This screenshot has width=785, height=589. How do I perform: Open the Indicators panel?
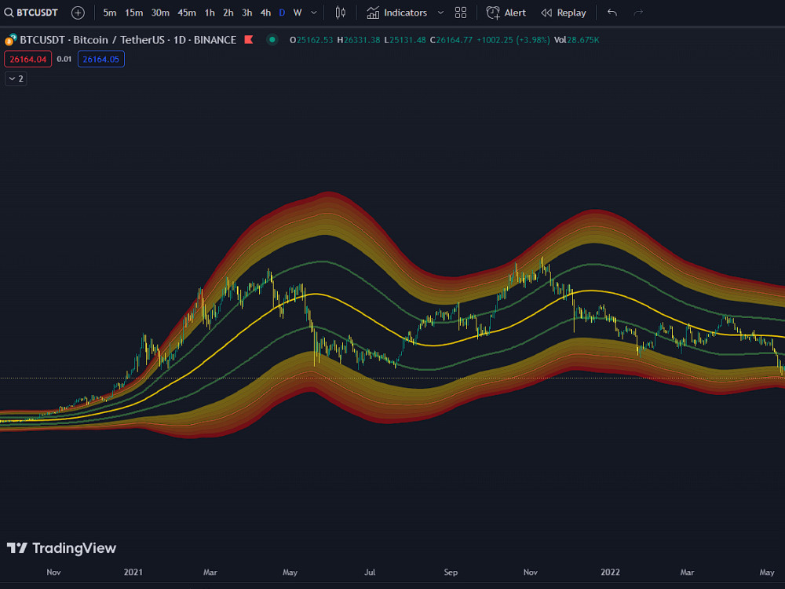400,13
